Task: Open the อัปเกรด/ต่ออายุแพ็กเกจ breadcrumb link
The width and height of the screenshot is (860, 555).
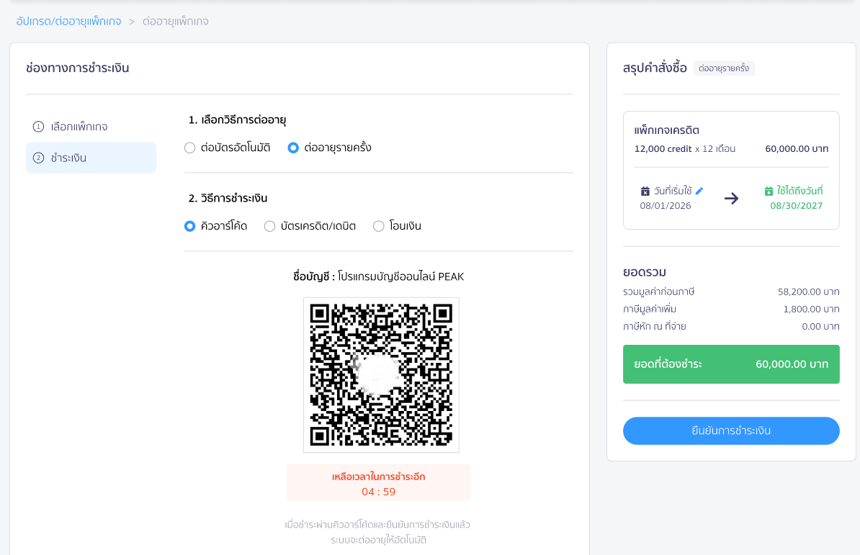Action: tap(68, 22)
